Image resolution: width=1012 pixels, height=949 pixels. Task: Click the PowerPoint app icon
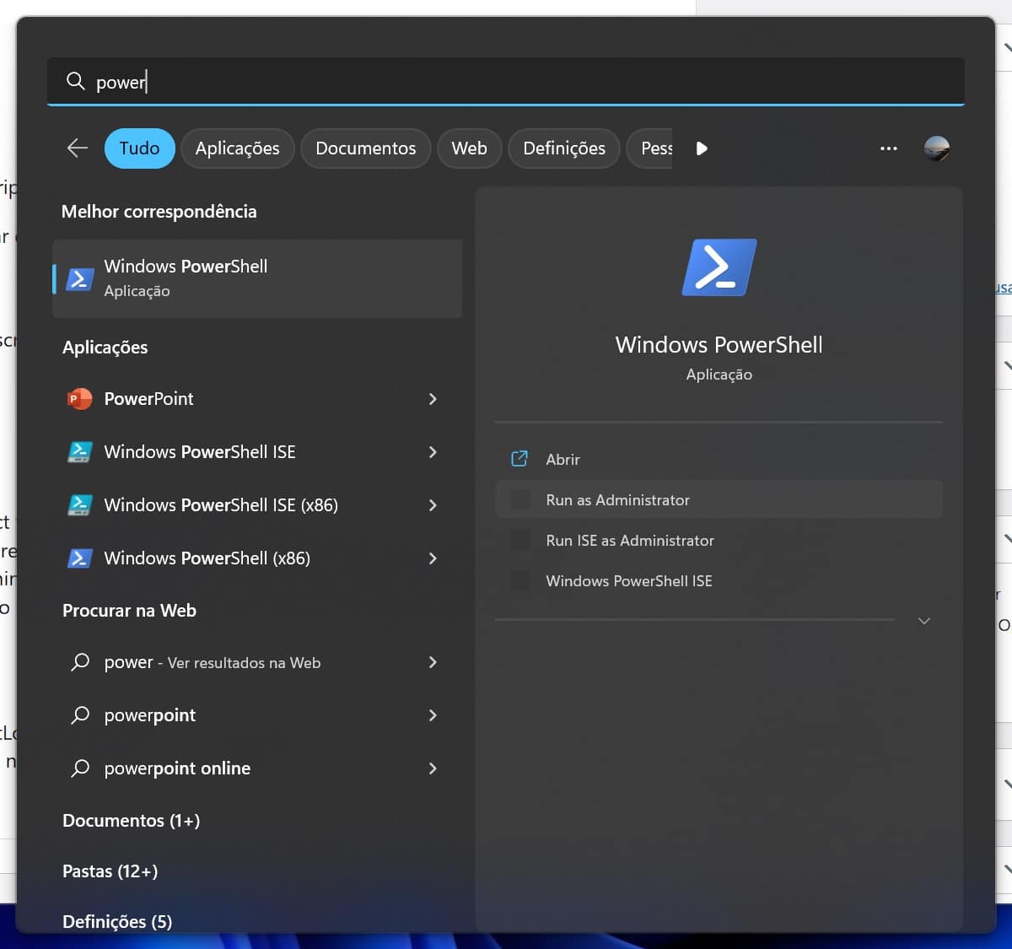(80, 399)
